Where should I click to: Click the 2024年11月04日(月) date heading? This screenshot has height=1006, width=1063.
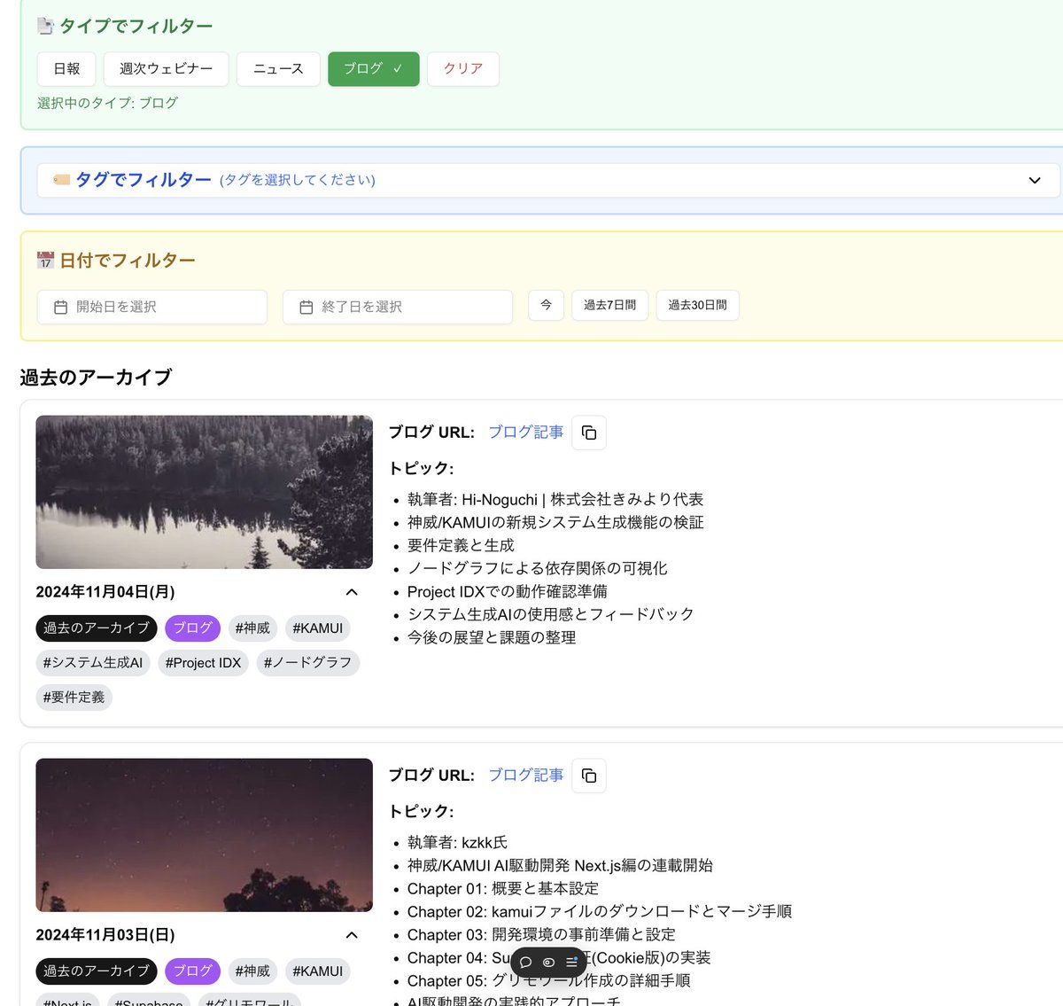pos(105,592)
